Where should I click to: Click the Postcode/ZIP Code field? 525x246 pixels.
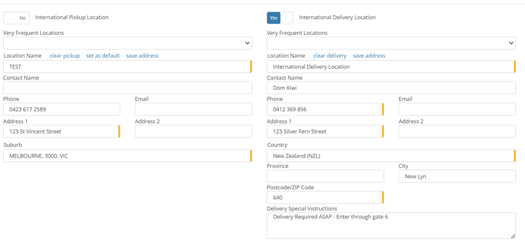pyautogui.click(x=325, y=198)
